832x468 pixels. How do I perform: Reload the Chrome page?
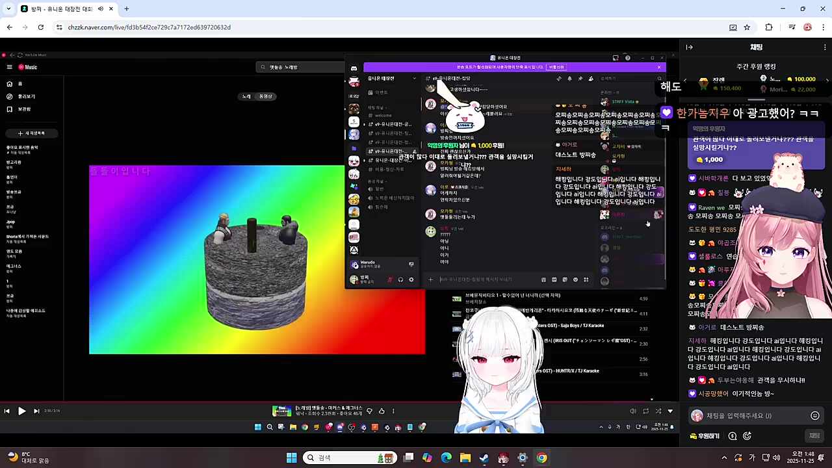point(40,27)
